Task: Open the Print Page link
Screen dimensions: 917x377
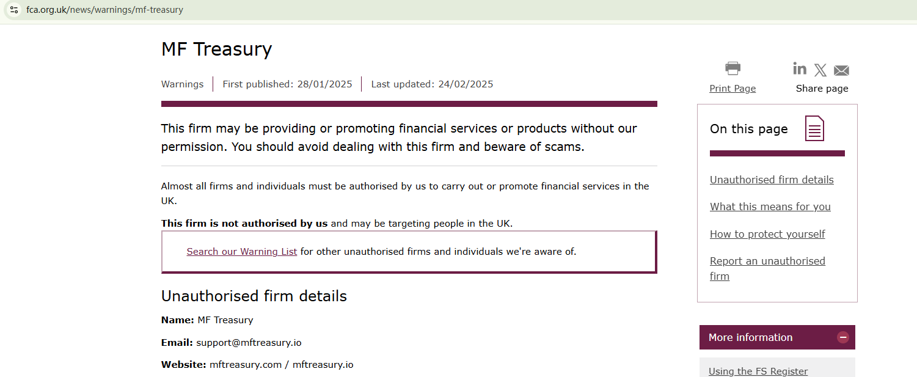Action: click(x=733, y=89)
